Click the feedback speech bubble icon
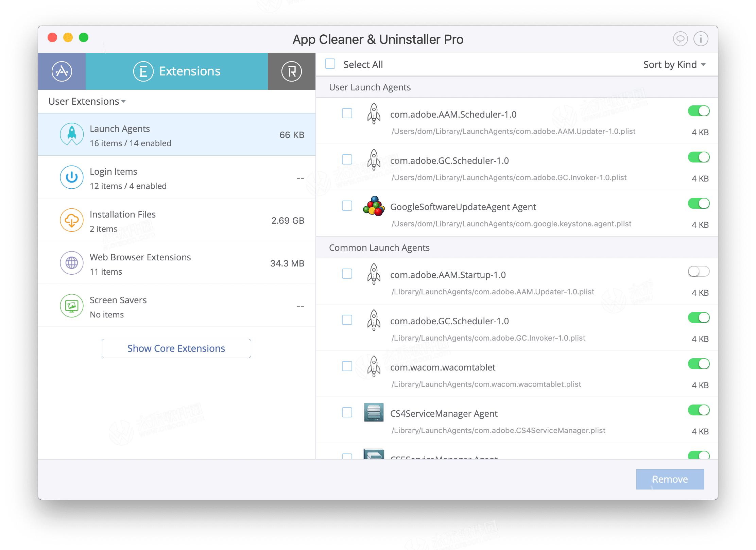The image size is (756, 550). [680, 39]
